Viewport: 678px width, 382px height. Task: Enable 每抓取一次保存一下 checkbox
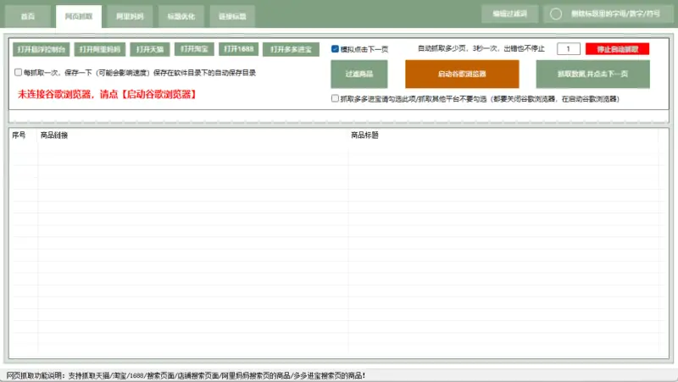click(x=19, y=73)
